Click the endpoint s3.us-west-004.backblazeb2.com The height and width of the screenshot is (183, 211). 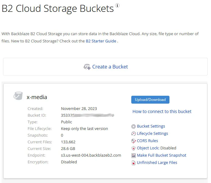click(91, 155)
